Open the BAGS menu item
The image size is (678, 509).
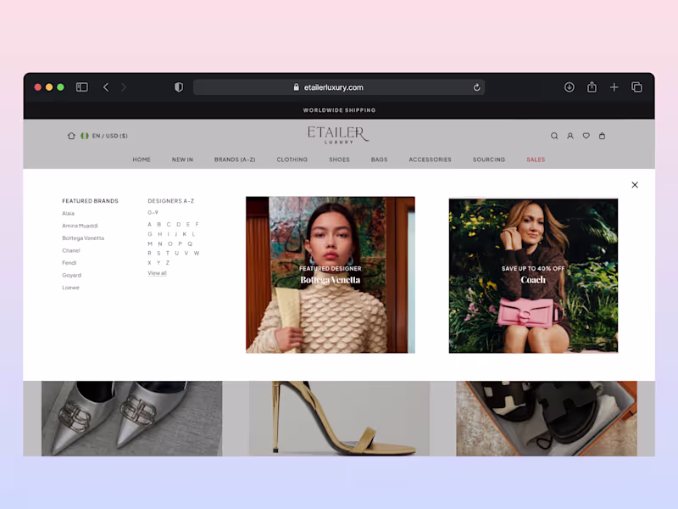coord(379,159)
